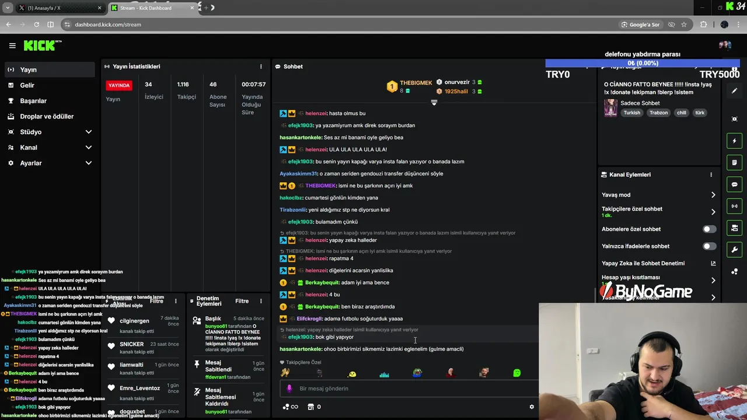
Task: Select the praying hands emote
Action: tap(285, 373)
